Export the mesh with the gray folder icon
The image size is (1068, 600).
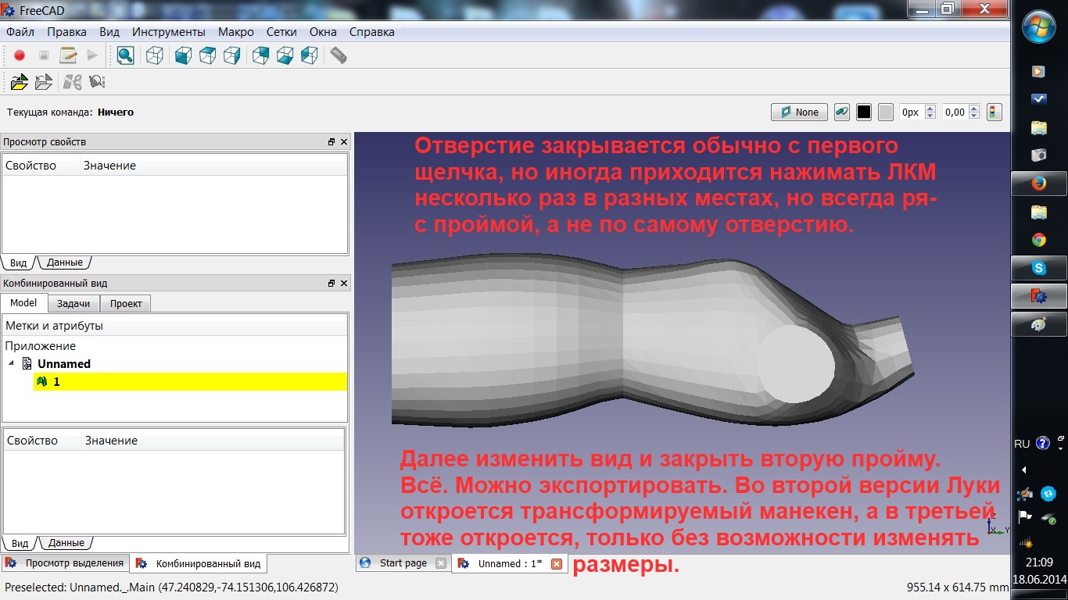pos(44,81)
